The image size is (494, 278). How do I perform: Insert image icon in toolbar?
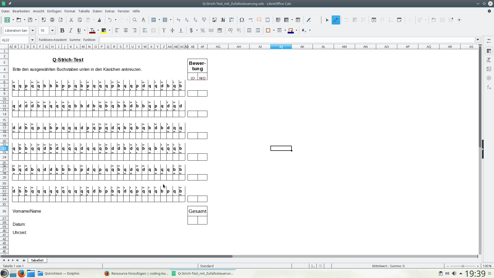click(215, 20)
